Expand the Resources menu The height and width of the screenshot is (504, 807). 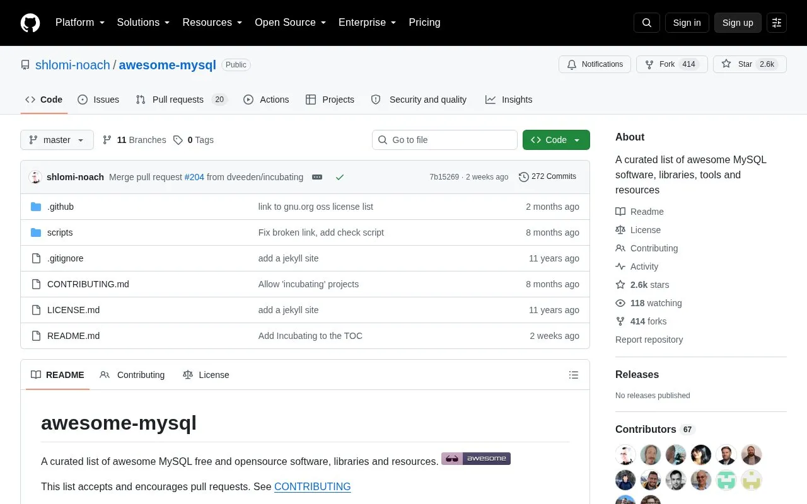pyautogui.click(x=212, y=23)
